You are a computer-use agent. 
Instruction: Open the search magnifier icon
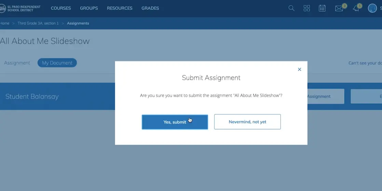tap(291, 8)
